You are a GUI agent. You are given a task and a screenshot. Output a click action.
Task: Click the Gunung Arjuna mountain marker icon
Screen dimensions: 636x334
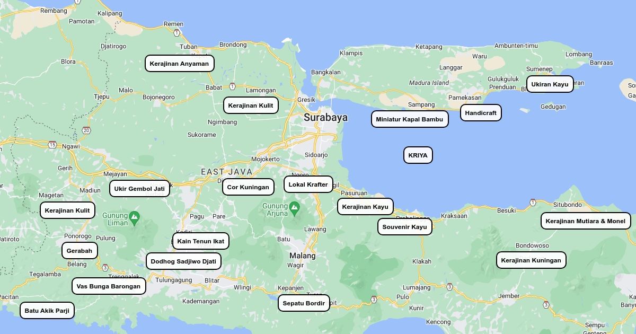[x=295, y=206]
